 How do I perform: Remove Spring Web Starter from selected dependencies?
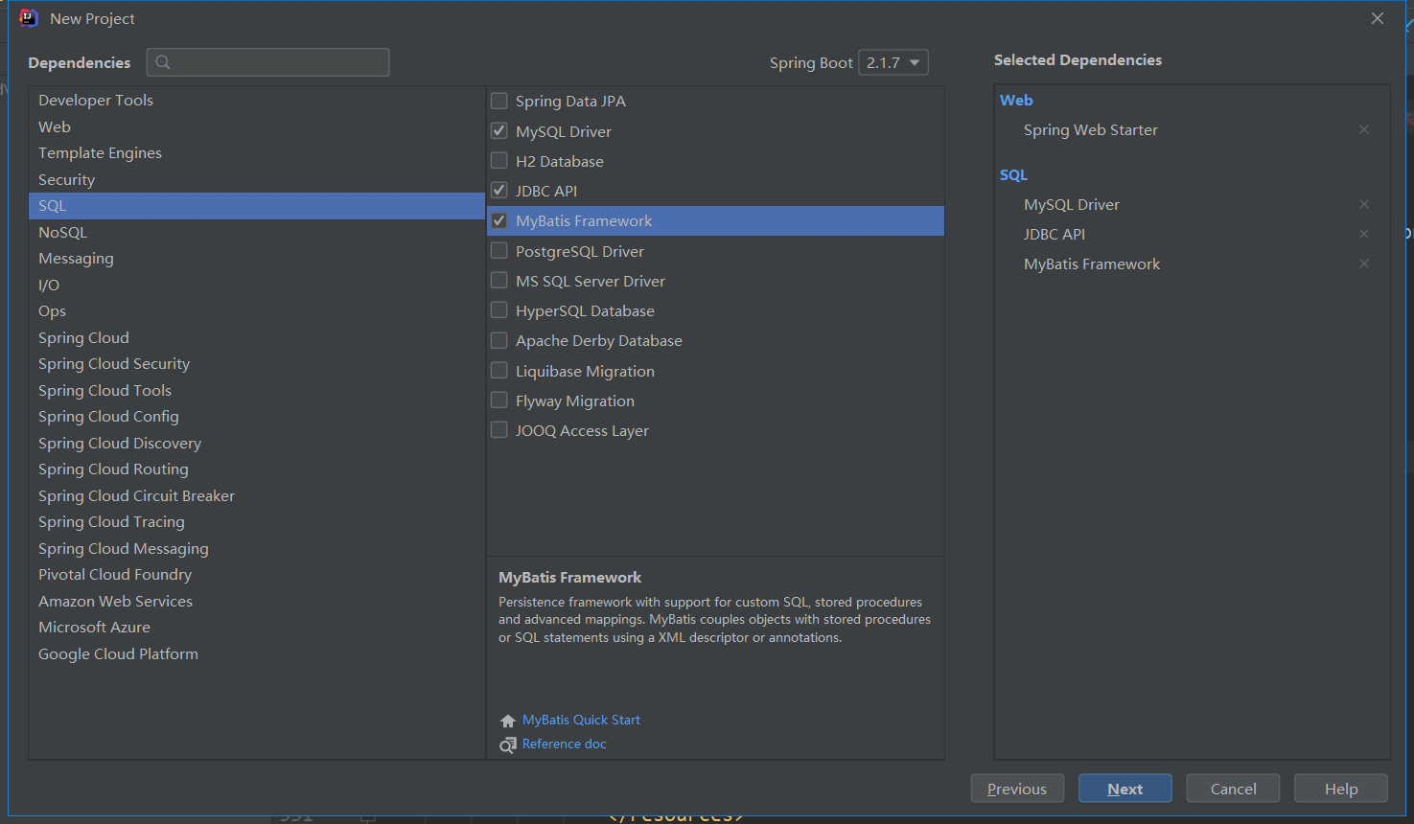[1364, 129]
